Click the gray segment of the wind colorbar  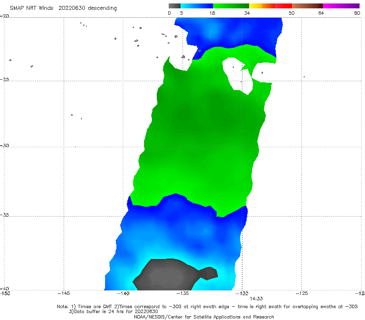(x=174, y=6)
